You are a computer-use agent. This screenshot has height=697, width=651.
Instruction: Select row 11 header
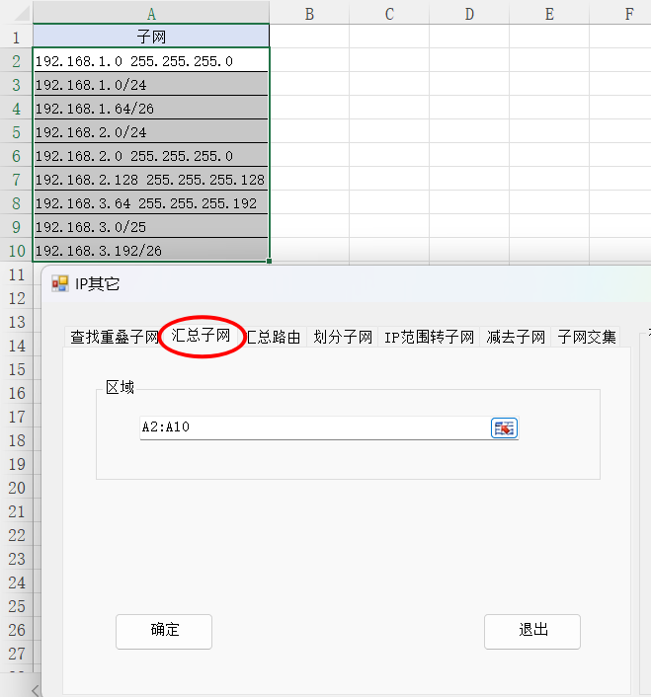pos(17,274)
